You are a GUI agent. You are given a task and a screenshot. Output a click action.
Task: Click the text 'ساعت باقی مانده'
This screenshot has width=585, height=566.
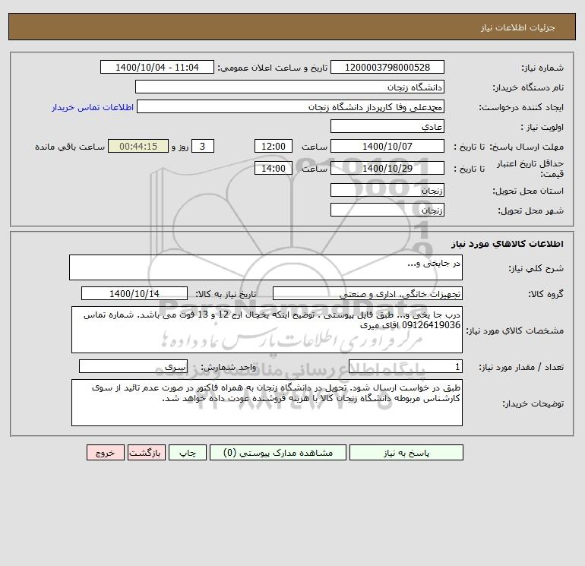pyautogui.click(x=70, y=147)
